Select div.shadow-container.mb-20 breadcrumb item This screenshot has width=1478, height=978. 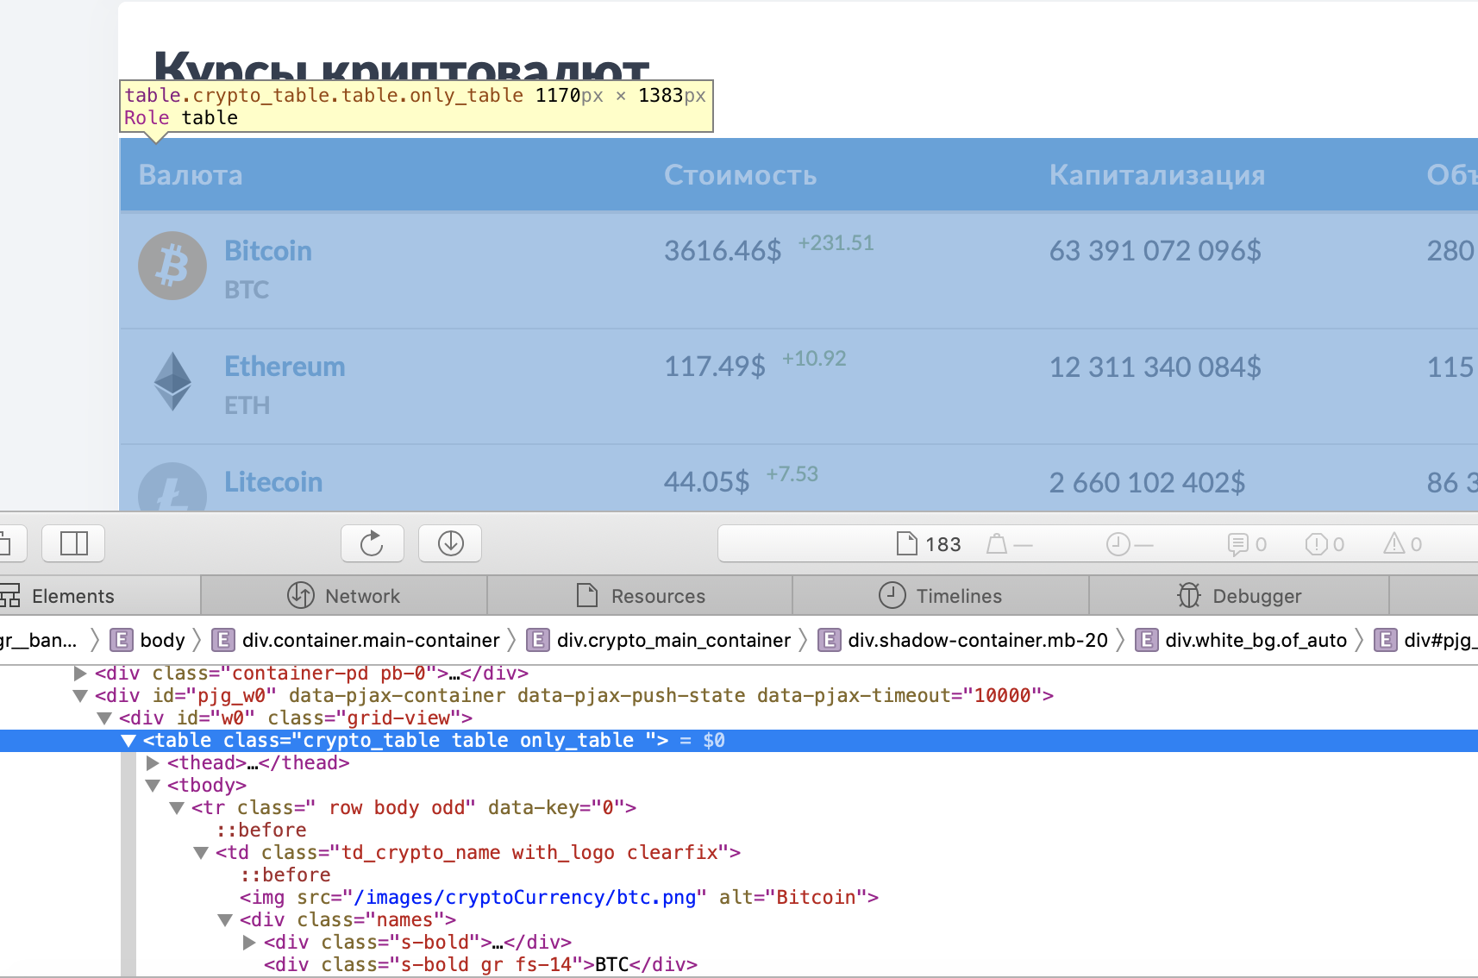pyautogui.click(x=963, y=640)
